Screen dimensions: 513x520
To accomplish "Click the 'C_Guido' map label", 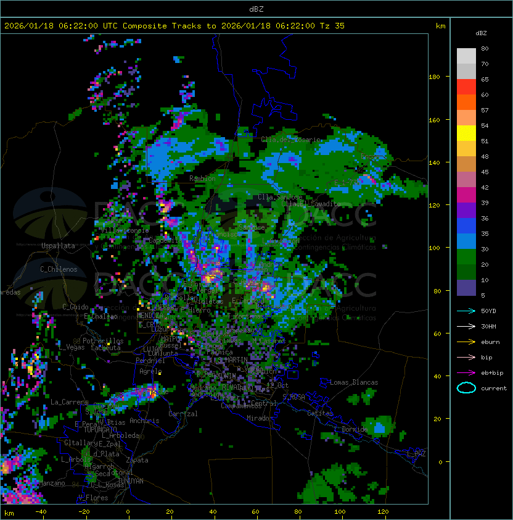I will coord(75,307).
